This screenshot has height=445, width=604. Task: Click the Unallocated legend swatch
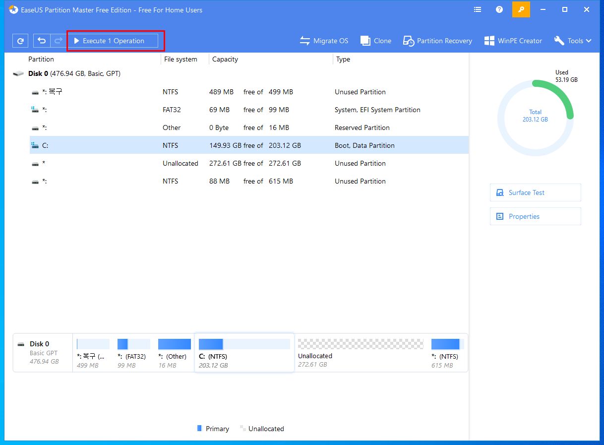point(243,428)
